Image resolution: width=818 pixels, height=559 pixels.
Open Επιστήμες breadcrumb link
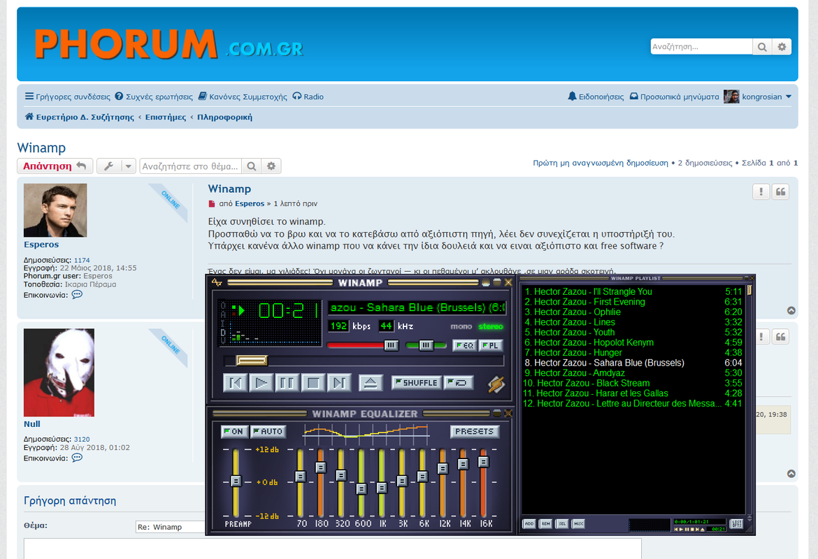[x=166, y=117]
